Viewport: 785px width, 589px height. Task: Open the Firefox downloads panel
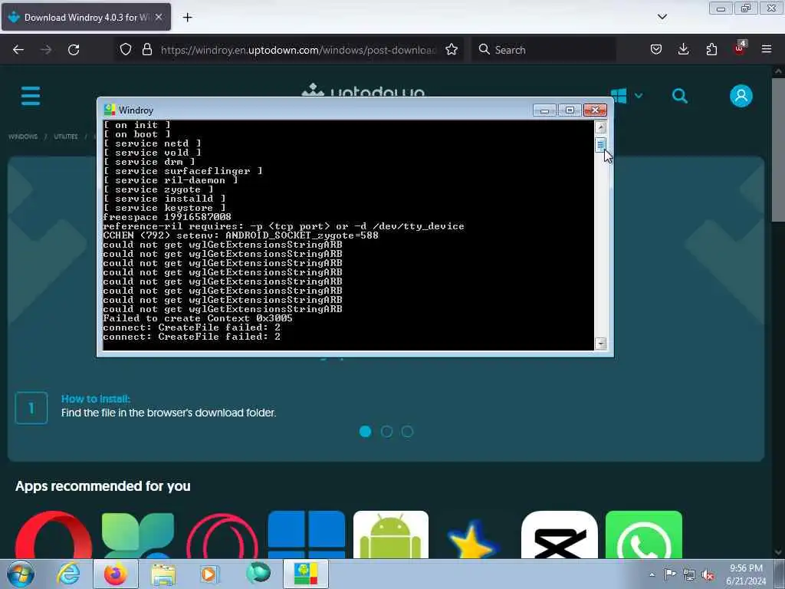tap(683, 49)
